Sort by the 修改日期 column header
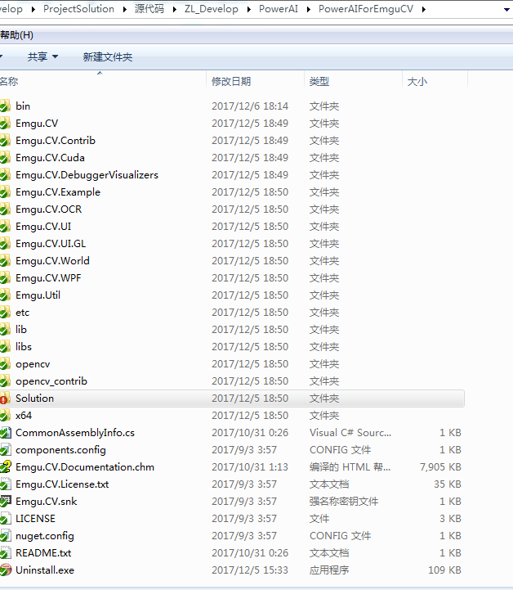 (231, 81)
